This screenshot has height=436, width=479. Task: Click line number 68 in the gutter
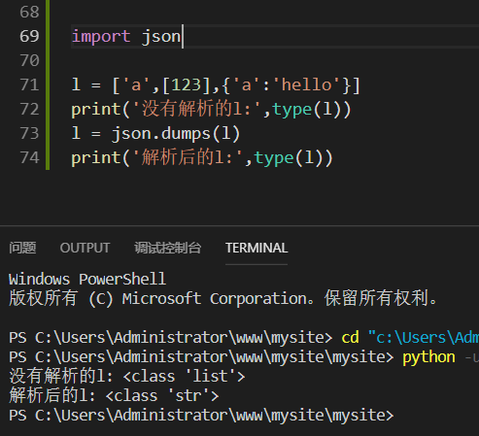[x=29, y=12]
